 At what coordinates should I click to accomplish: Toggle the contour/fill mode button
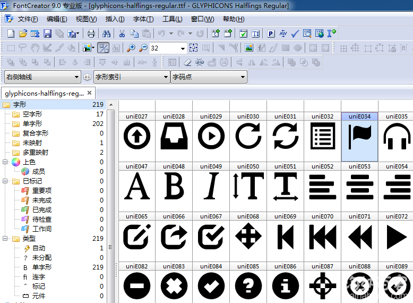(x=103, y=48)
